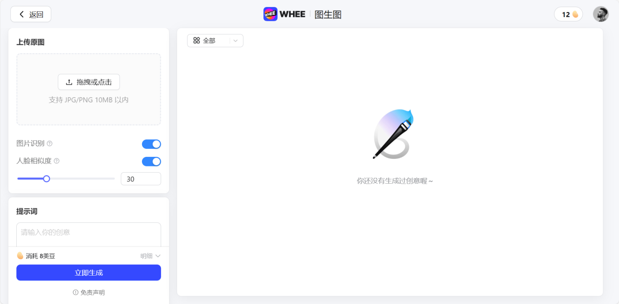Go back using the 返回 button
This screenshot has height=304, width=619.
point(31,14)
